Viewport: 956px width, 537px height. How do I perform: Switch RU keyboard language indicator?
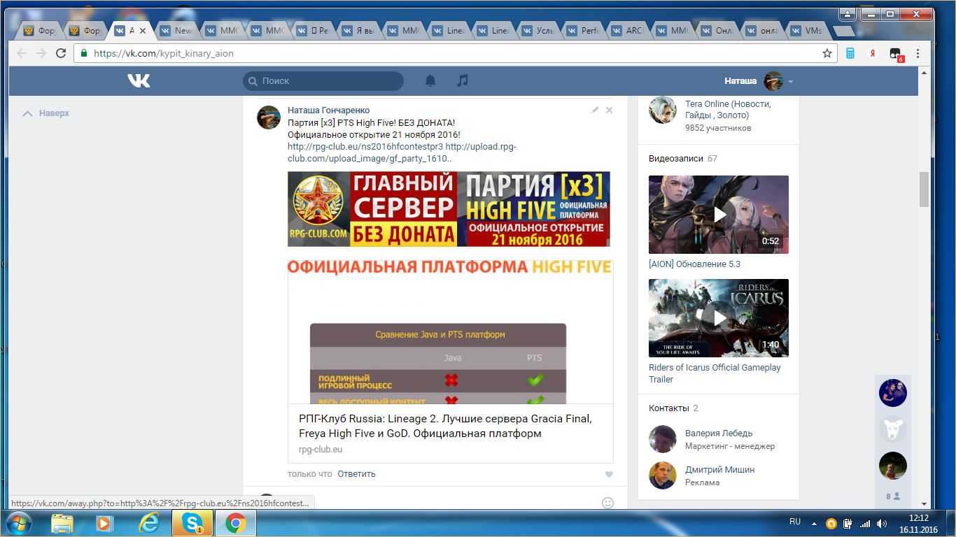795,522
